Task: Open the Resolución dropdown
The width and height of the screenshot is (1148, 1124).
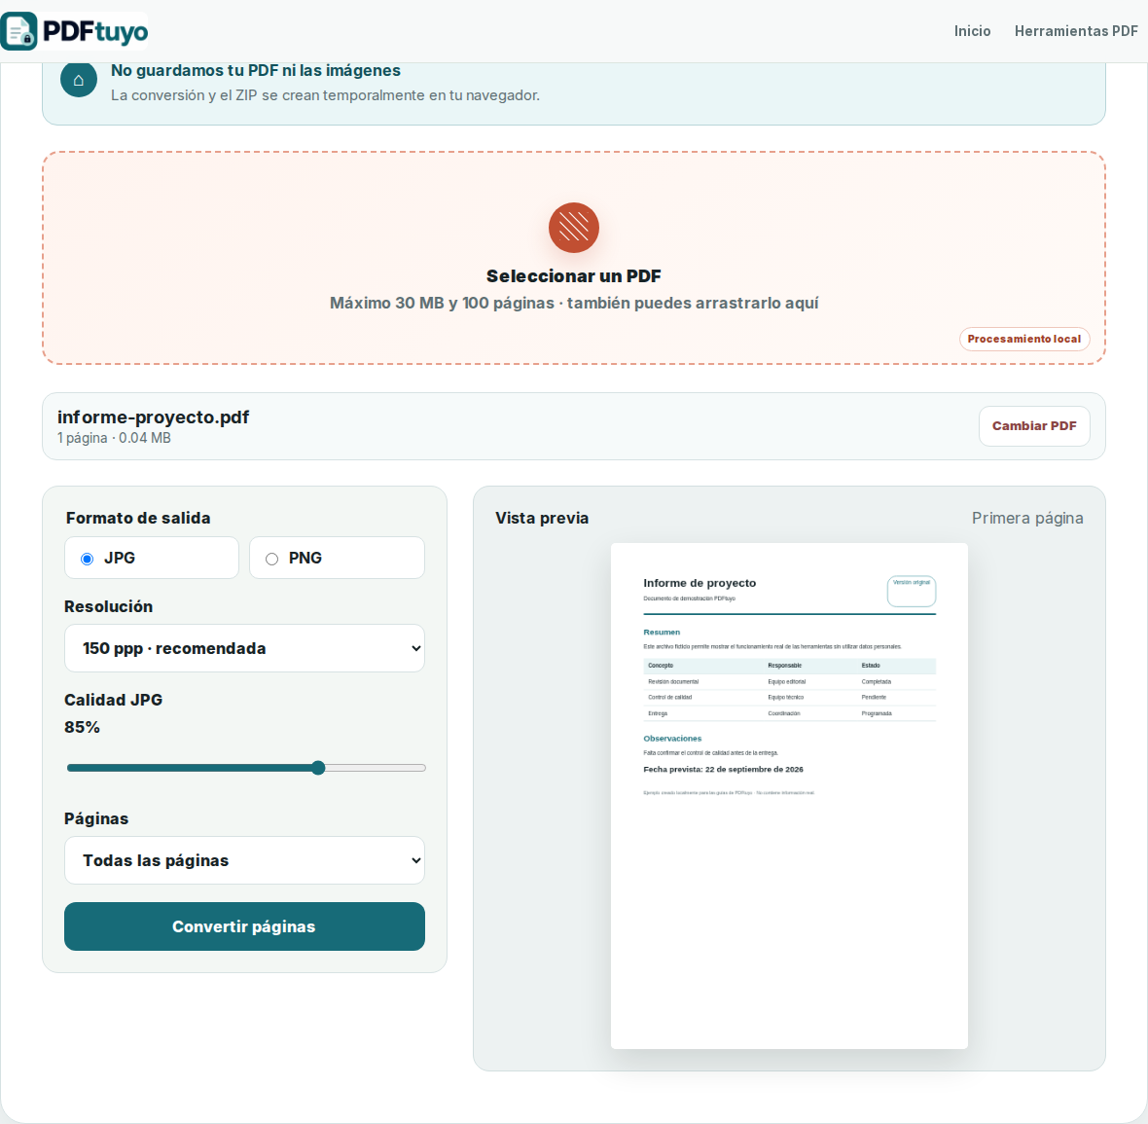Action: tap(244, 648)
